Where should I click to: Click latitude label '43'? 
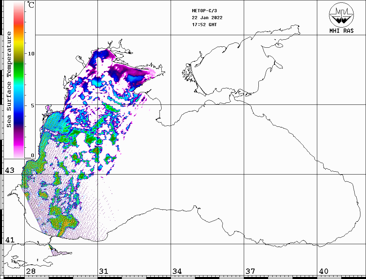[10, 170]
